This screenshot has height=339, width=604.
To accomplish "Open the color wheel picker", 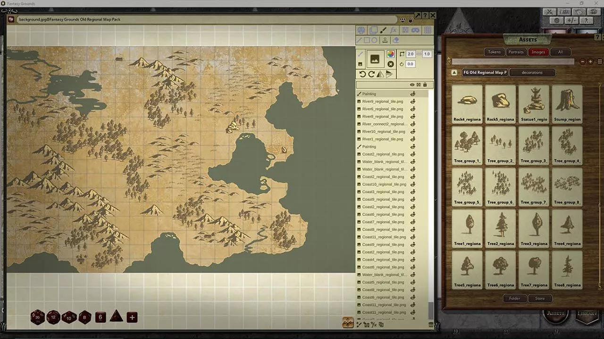I will 391,54.
